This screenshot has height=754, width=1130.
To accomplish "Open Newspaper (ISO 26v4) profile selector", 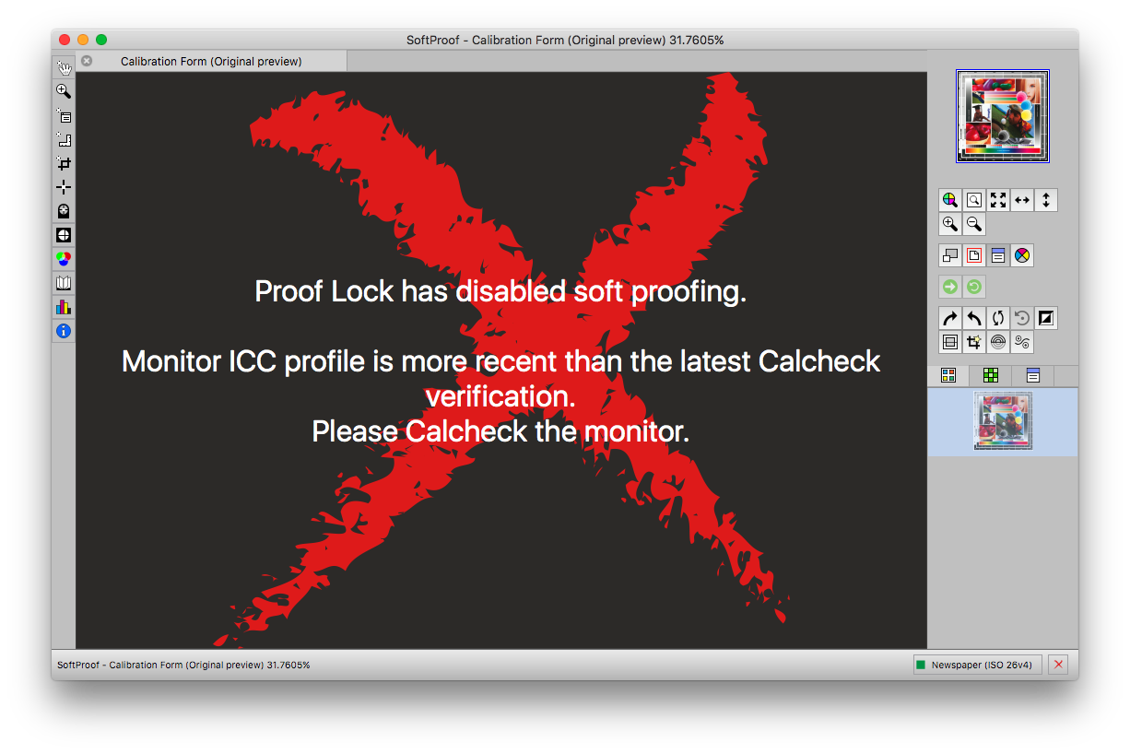I will click(976, 665).
